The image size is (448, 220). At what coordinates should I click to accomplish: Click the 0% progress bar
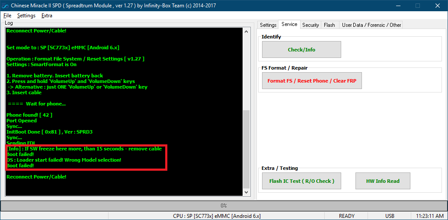click(x=224, y=205)
